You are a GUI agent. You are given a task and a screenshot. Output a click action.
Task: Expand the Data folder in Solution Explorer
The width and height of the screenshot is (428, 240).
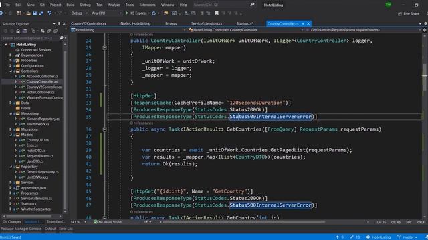(11, 103)
